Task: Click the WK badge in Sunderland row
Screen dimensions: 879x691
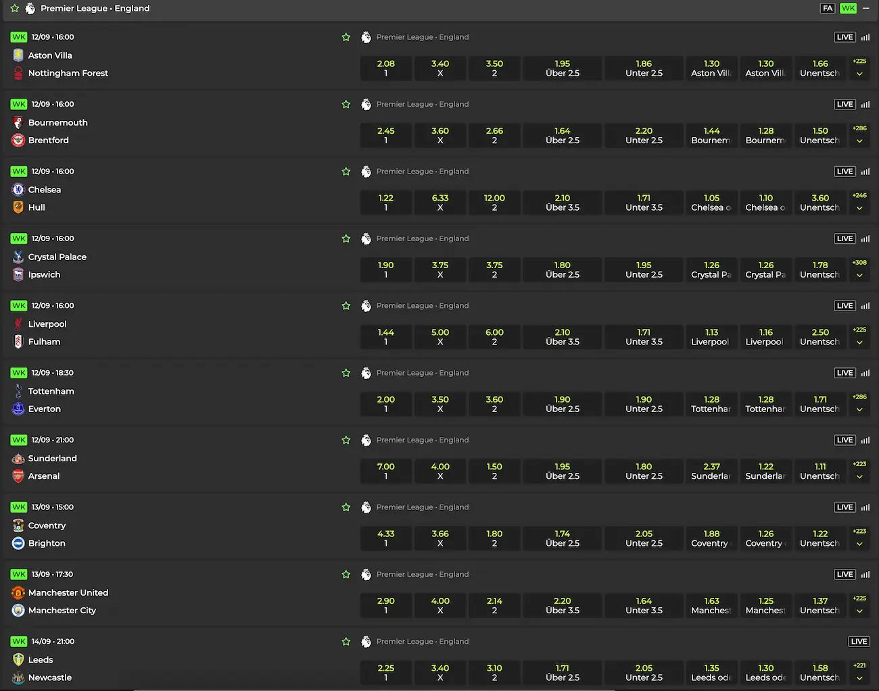Action: (19, 440)
